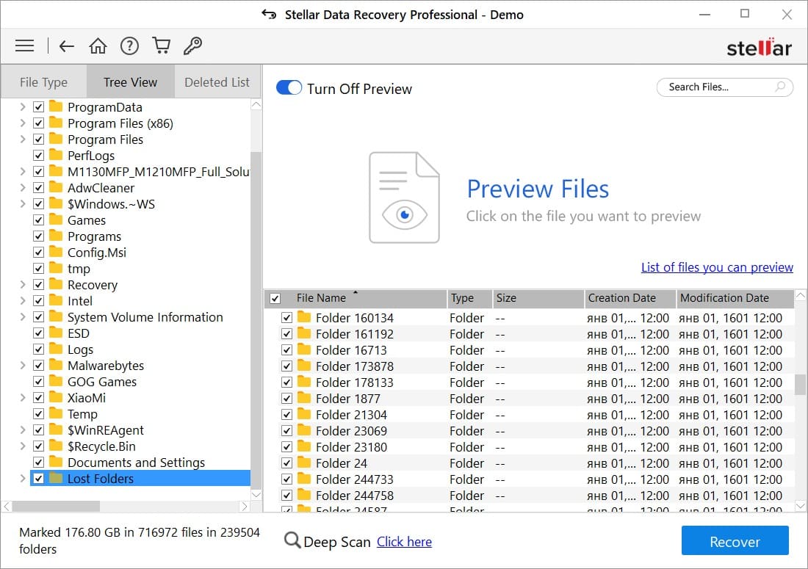Uncheck Folder 160134 in the file list
Screen dimensions: 808x569
point(286,317)
